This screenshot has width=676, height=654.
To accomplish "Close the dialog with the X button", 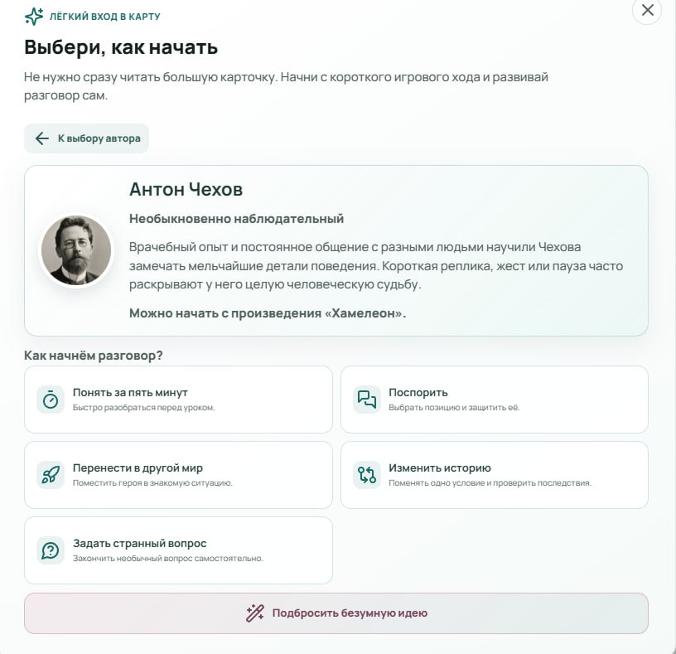I will [647, 10].
